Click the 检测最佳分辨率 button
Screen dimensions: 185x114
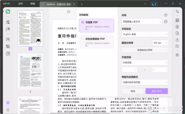tap(145, 50)
